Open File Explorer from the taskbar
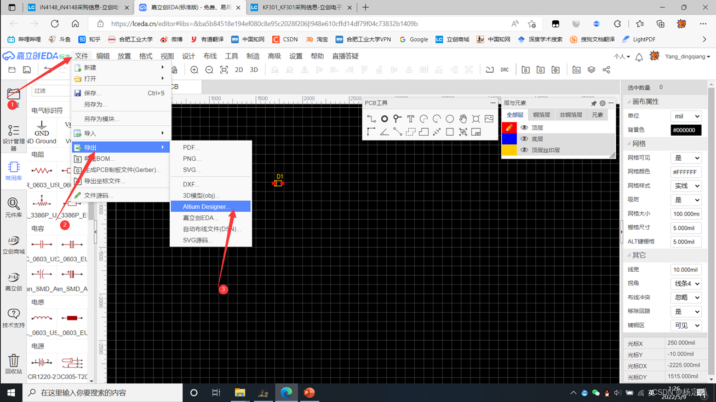 coord(240,393)
